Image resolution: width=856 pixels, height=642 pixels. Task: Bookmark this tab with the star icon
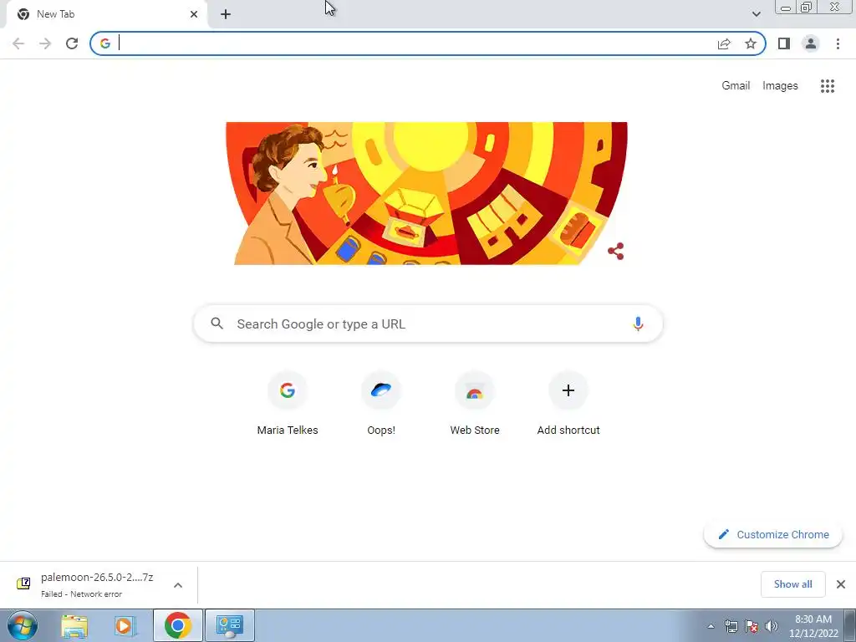pyautogui.click(x=751, y=43)
